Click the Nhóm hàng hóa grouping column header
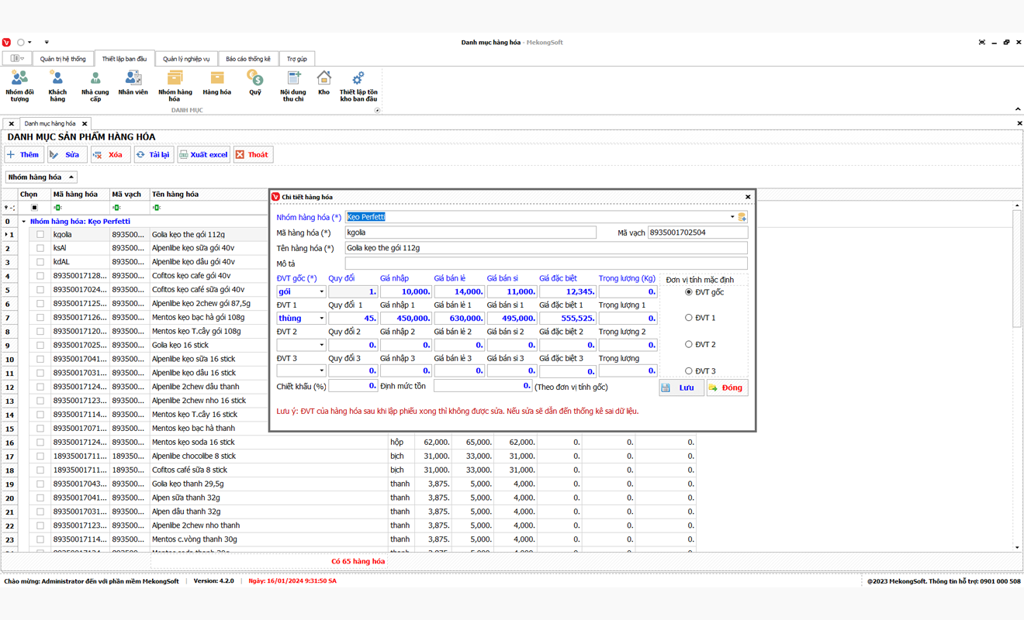This screenshot has height=620, width=1024. coord(41,177)
